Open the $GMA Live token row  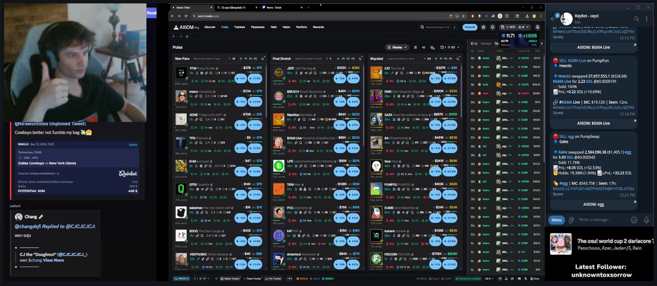tap(316, 144)
